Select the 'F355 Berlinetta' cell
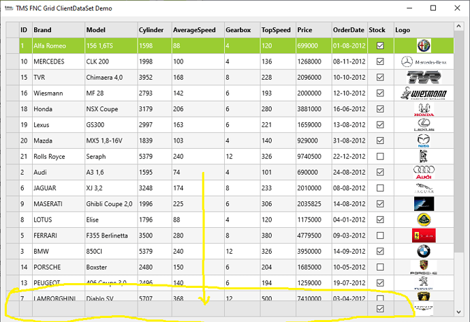Viewport: 470px width, 322px height. [111, 235]
